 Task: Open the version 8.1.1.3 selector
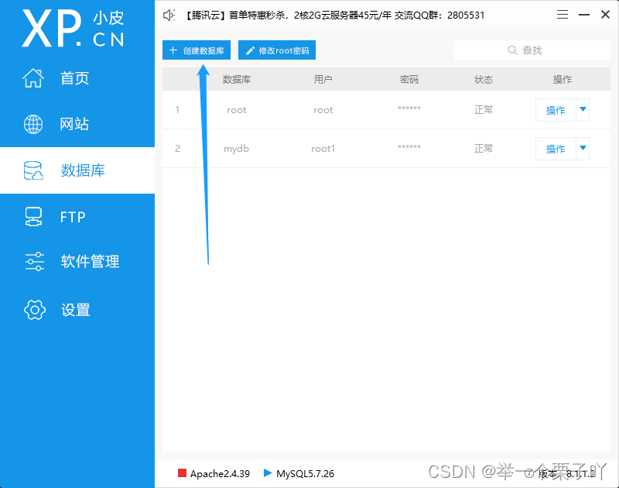pyautogui.click(x=576, y=473)
